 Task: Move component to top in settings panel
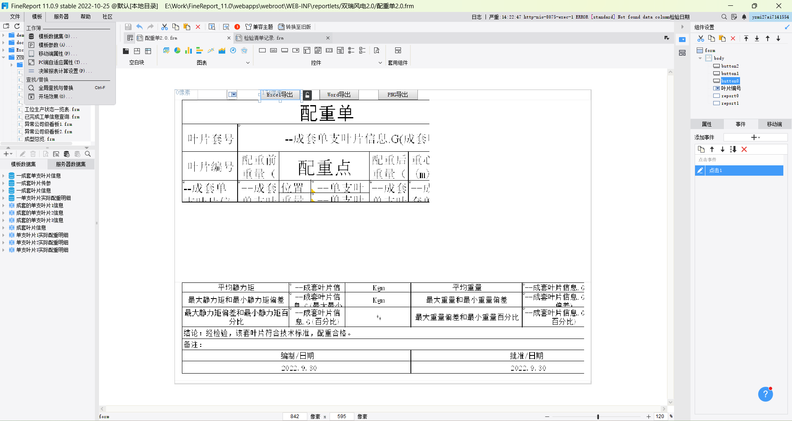pos(746,38)
